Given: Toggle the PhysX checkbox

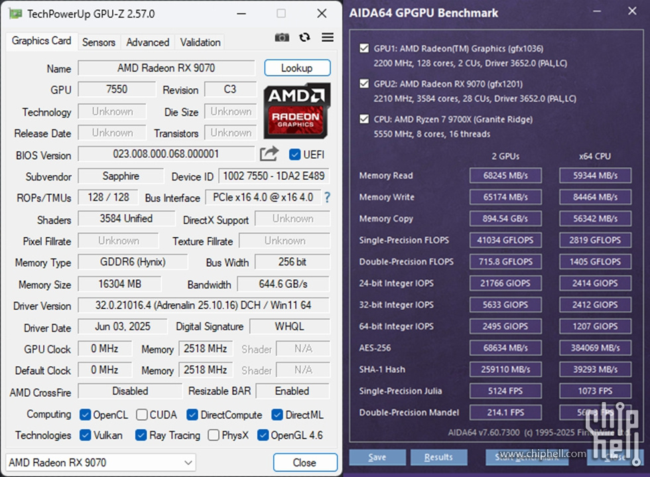Looking at the screenshot, I should point(214,435).
